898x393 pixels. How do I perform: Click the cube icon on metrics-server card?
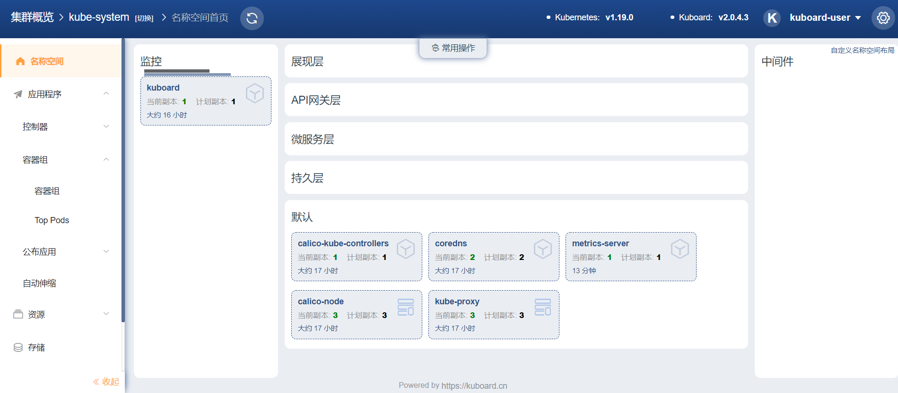[x=680, y=249]
